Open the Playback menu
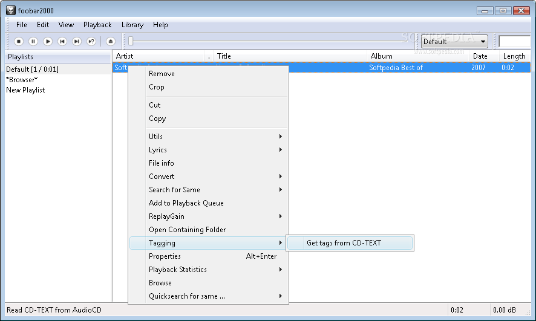 pyautogui.click(x=97, y=25)
